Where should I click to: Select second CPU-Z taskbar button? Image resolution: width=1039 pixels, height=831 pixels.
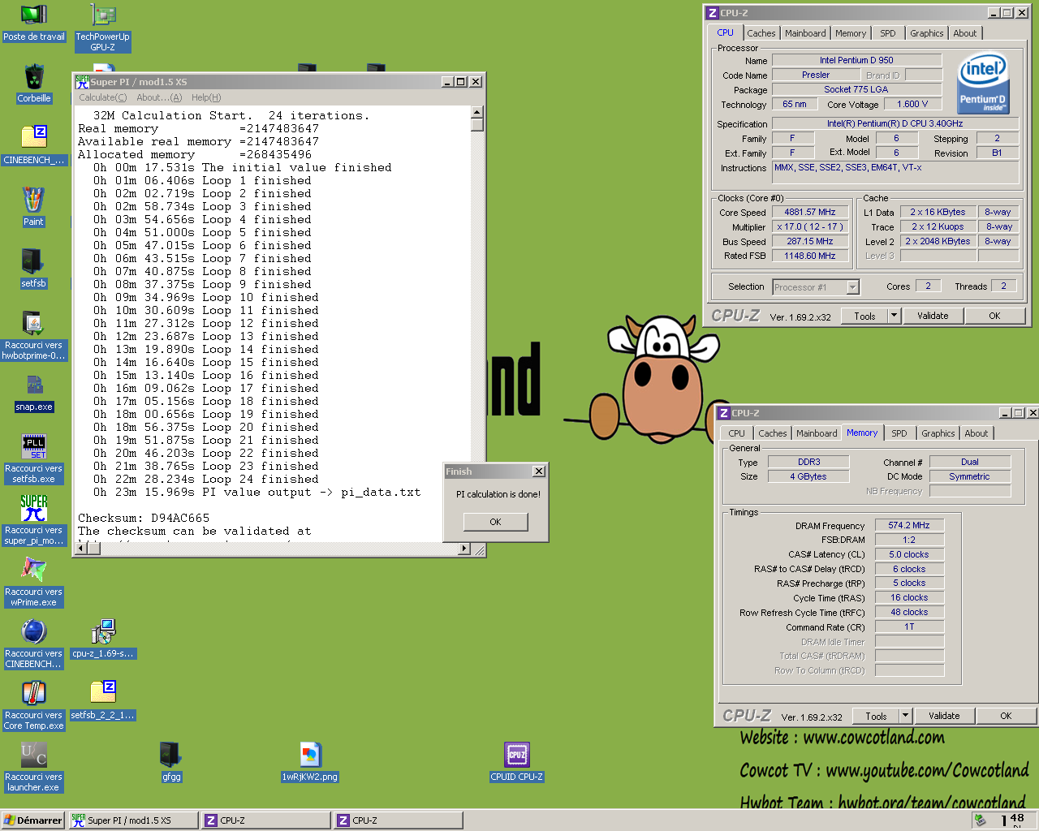coord(399,820)
